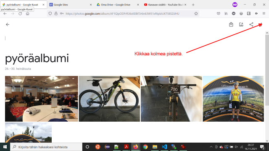Open the grey round extension icon

coord(241,13)
